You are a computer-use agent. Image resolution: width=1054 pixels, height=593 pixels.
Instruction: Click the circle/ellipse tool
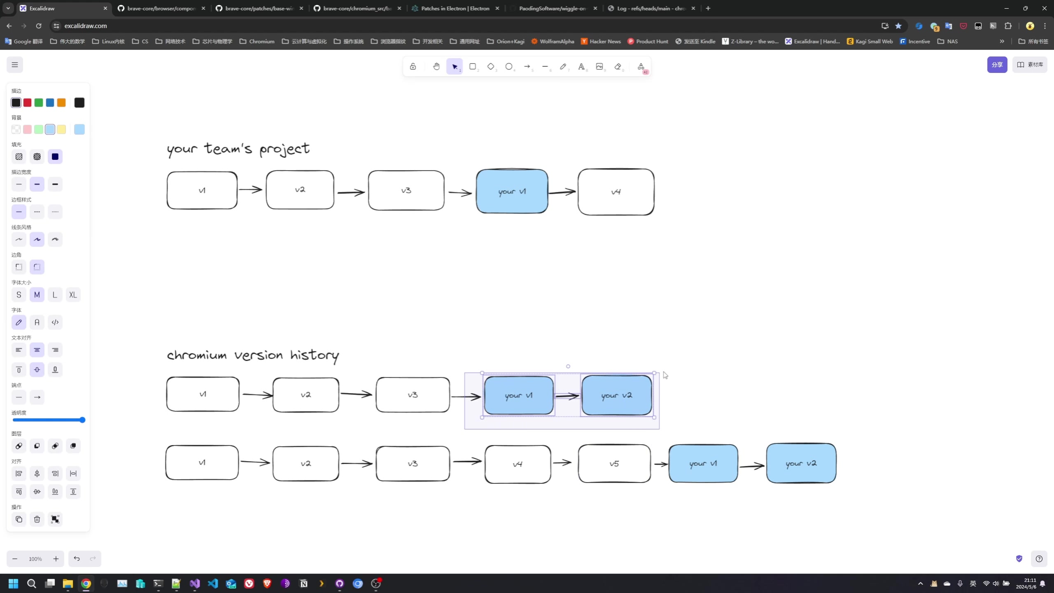(510, 67)
